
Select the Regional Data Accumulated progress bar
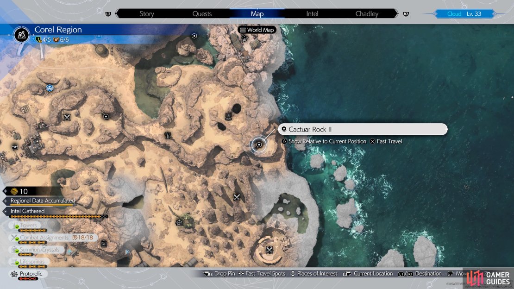43,205
